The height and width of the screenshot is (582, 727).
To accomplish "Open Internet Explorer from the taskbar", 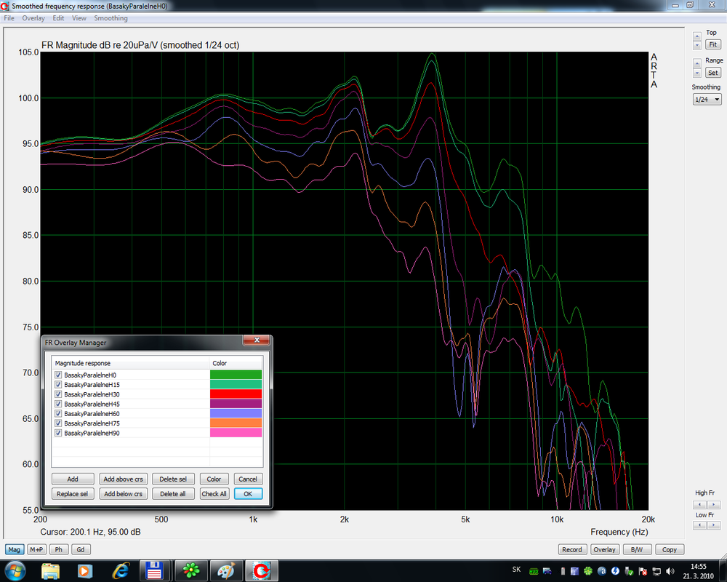I will [x=121, y=571].
